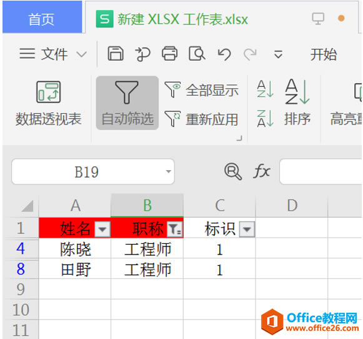Click cell containing 陈晓
Viewport: 363px width, 339px height.
click(x=75, y=248)
